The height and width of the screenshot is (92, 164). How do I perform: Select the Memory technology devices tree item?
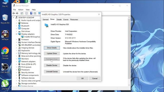tap(31, 53)
